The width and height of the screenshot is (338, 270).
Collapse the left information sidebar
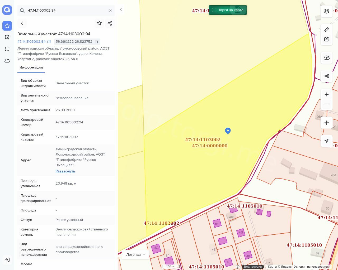pos(121,10)
